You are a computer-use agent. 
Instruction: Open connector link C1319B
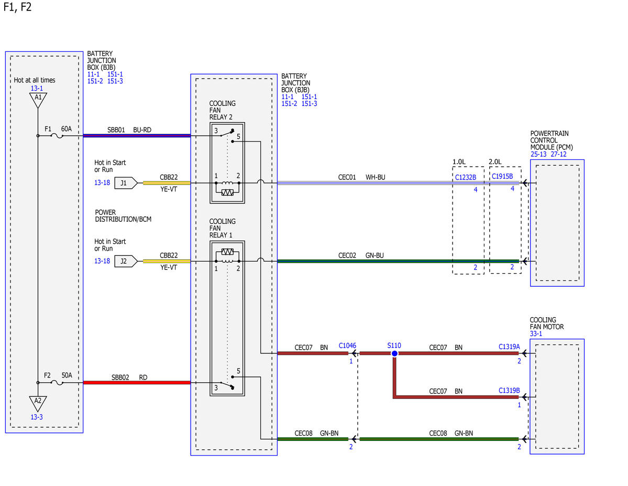(509, 390)
